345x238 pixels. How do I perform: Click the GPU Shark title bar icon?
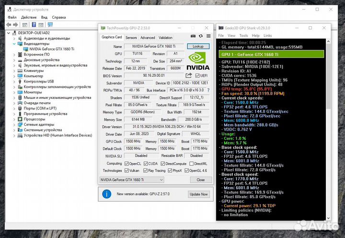[x=221, y=28]
